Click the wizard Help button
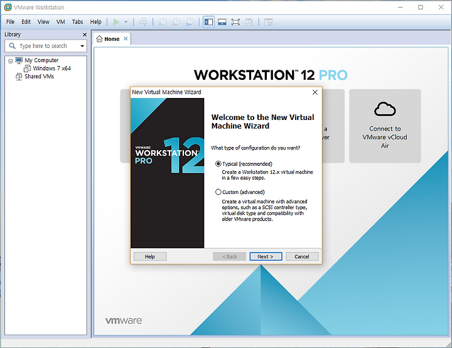This screenshot has height=348, width=452. click(x=150, y=256)
